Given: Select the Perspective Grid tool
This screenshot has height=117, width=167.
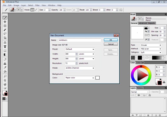Looking at the screenshot, I should (x=5, y=43).
